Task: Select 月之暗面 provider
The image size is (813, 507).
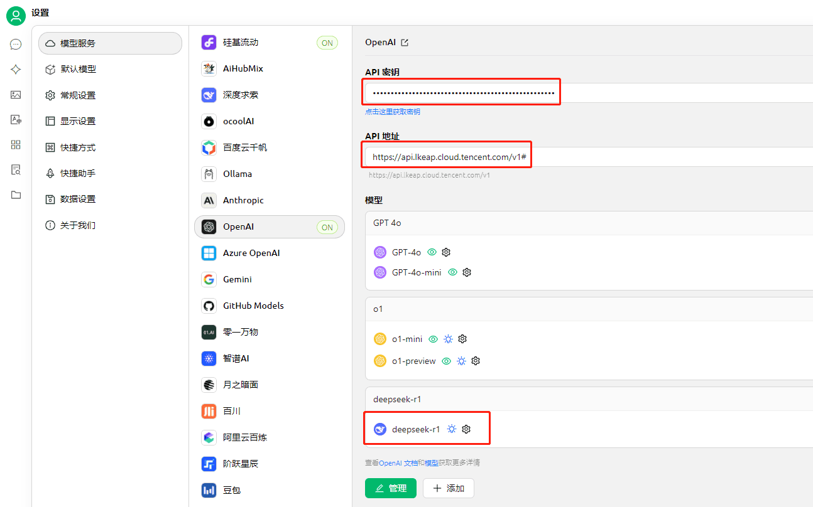Action: (x=270, y=385)
